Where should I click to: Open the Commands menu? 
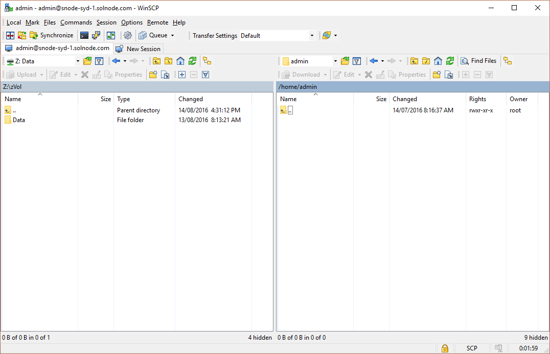point(76,22)
